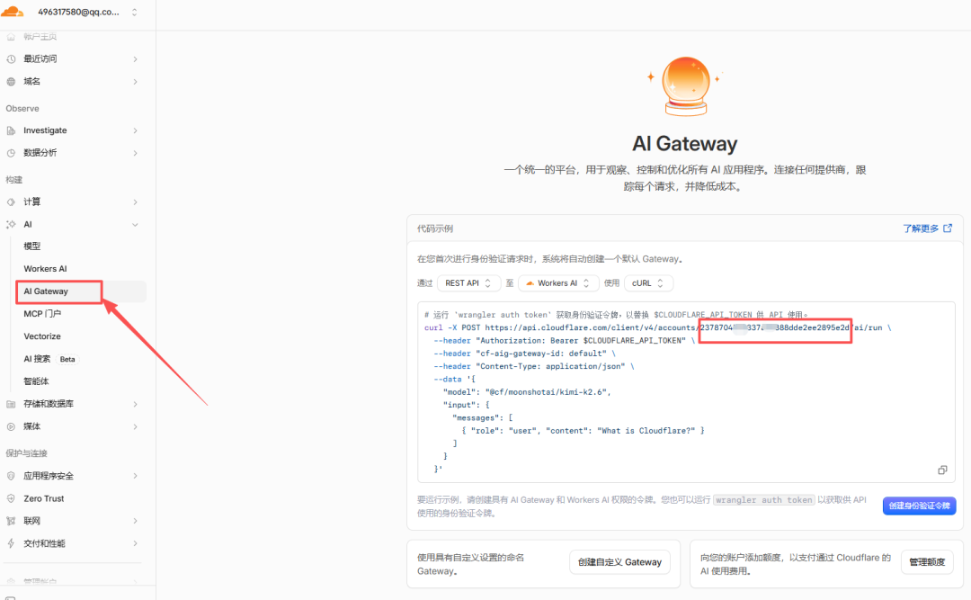971x600 pixels.
Task: Click the 应用程序安全 shield icon
Action: [x=11, y=476]
